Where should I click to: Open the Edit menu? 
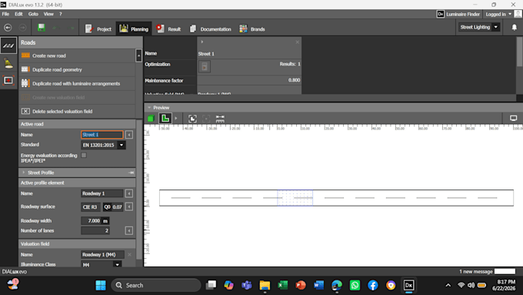(18, 14)
